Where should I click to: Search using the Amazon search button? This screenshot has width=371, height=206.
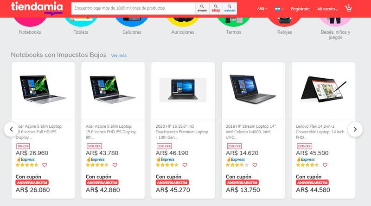tap(202, 8)
